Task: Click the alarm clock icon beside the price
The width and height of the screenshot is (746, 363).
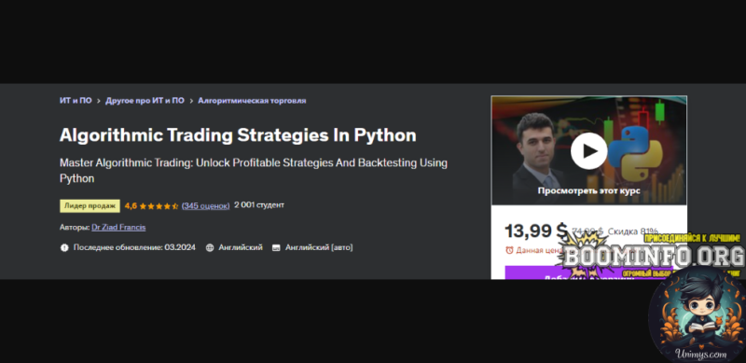Action: (509, 250)
